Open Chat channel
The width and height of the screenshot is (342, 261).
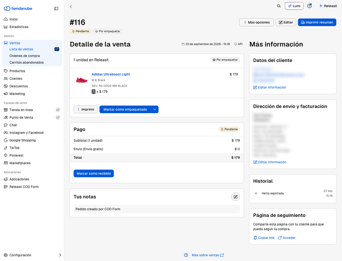(x=13, y=125)
